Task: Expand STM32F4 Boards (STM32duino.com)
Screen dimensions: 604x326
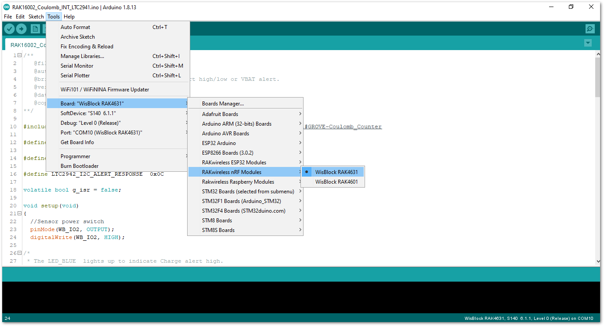Action: coord(245,211)
